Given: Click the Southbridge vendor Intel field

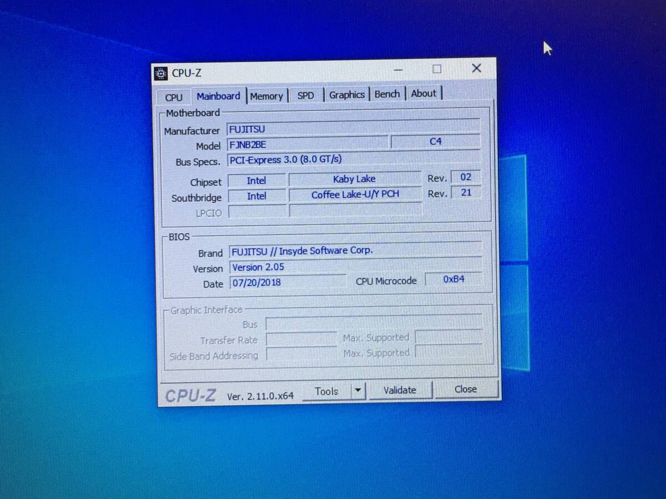Looking at the screenshot, I should (x=257, y=196).
